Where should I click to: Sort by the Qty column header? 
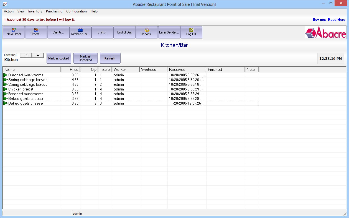[89, 69]
